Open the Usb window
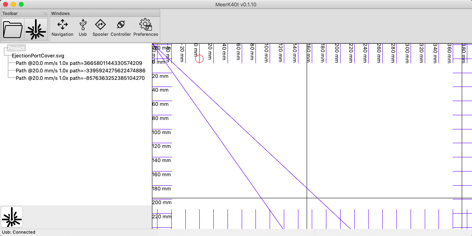The height and width of the screenshot is (236, 472). 83,28
